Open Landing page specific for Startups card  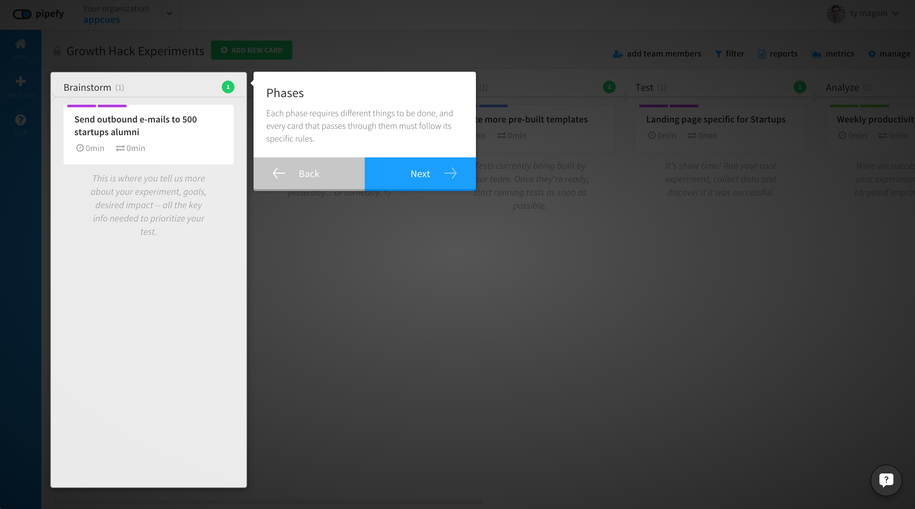720,128
